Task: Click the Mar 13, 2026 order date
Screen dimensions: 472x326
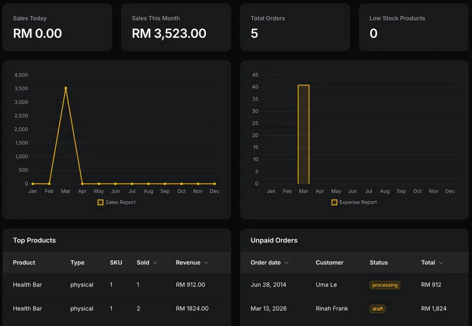Action: click(269, 309)
